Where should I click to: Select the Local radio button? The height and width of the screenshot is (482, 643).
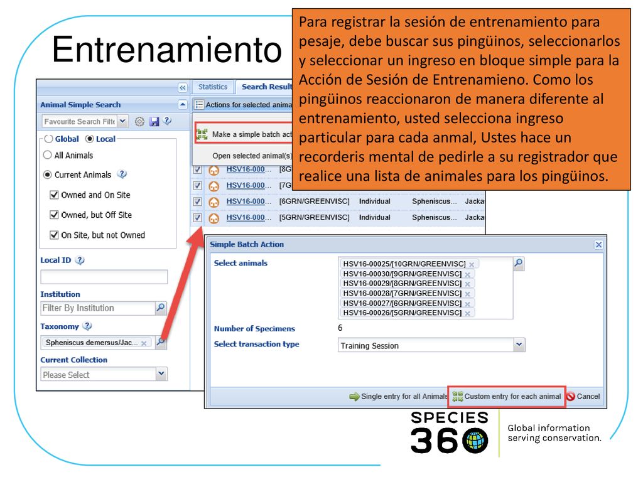point(89,139)
